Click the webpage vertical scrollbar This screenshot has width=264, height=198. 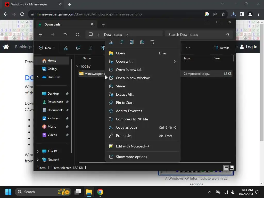coord(262,82)
